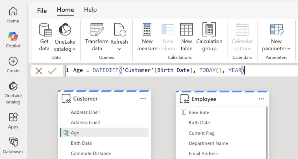This screenshot has width=298, height=159.
Task: Select Base Rate field in Employee table
Action: point(199,112)
